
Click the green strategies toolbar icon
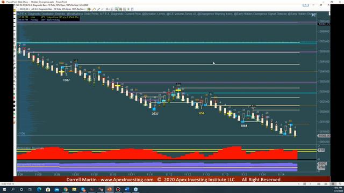pyautogui.click(x=128, y=9)
